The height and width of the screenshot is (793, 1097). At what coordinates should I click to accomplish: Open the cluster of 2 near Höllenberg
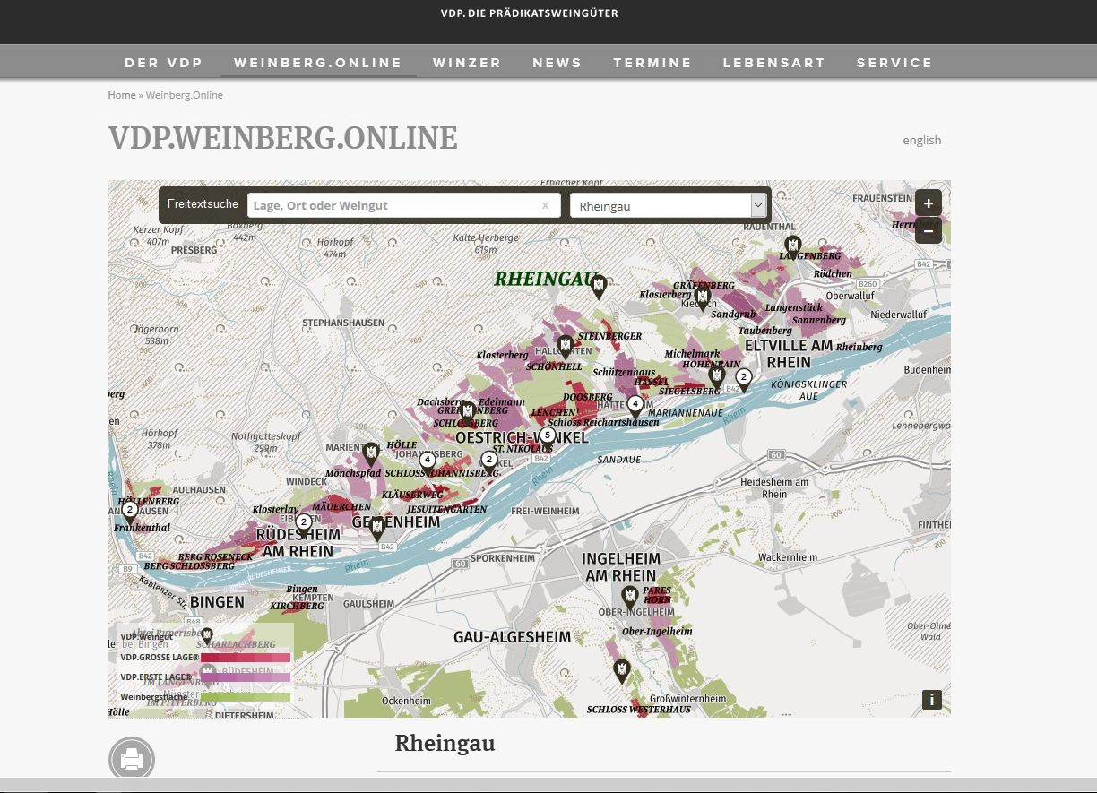pos(130,513)
